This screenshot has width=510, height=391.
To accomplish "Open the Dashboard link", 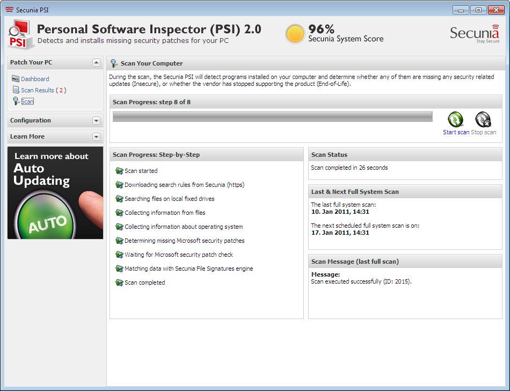I will (35, 79).
